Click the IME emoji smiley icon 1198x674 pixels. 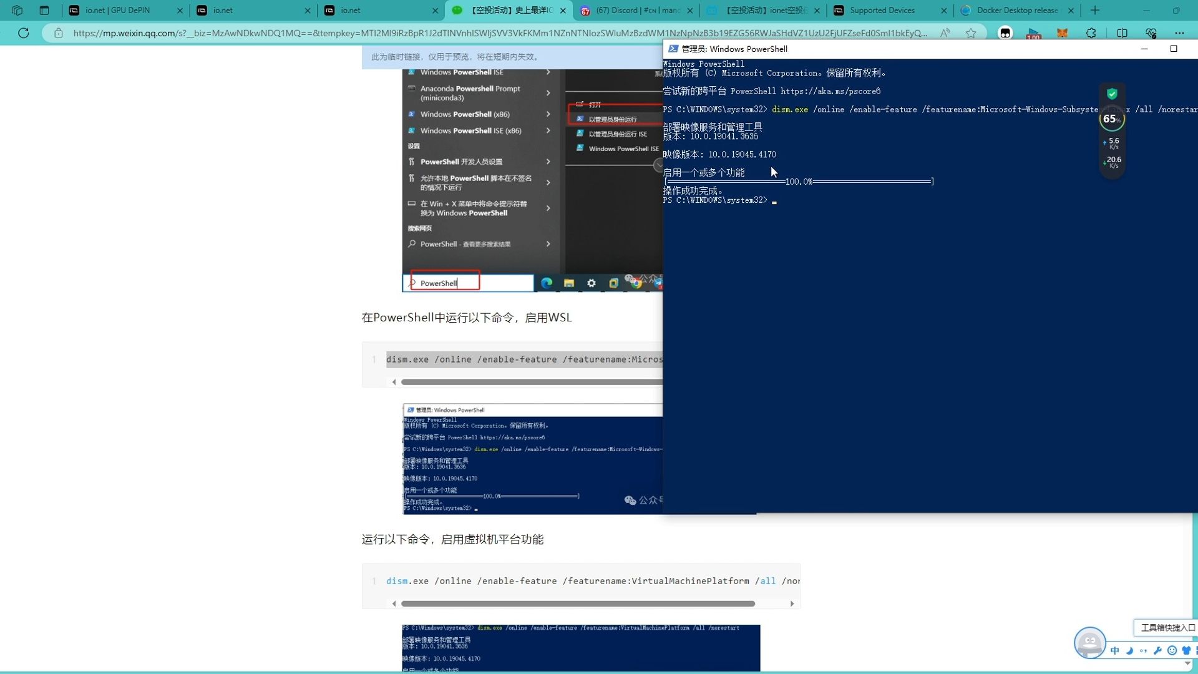click(x=1172, y=651)
